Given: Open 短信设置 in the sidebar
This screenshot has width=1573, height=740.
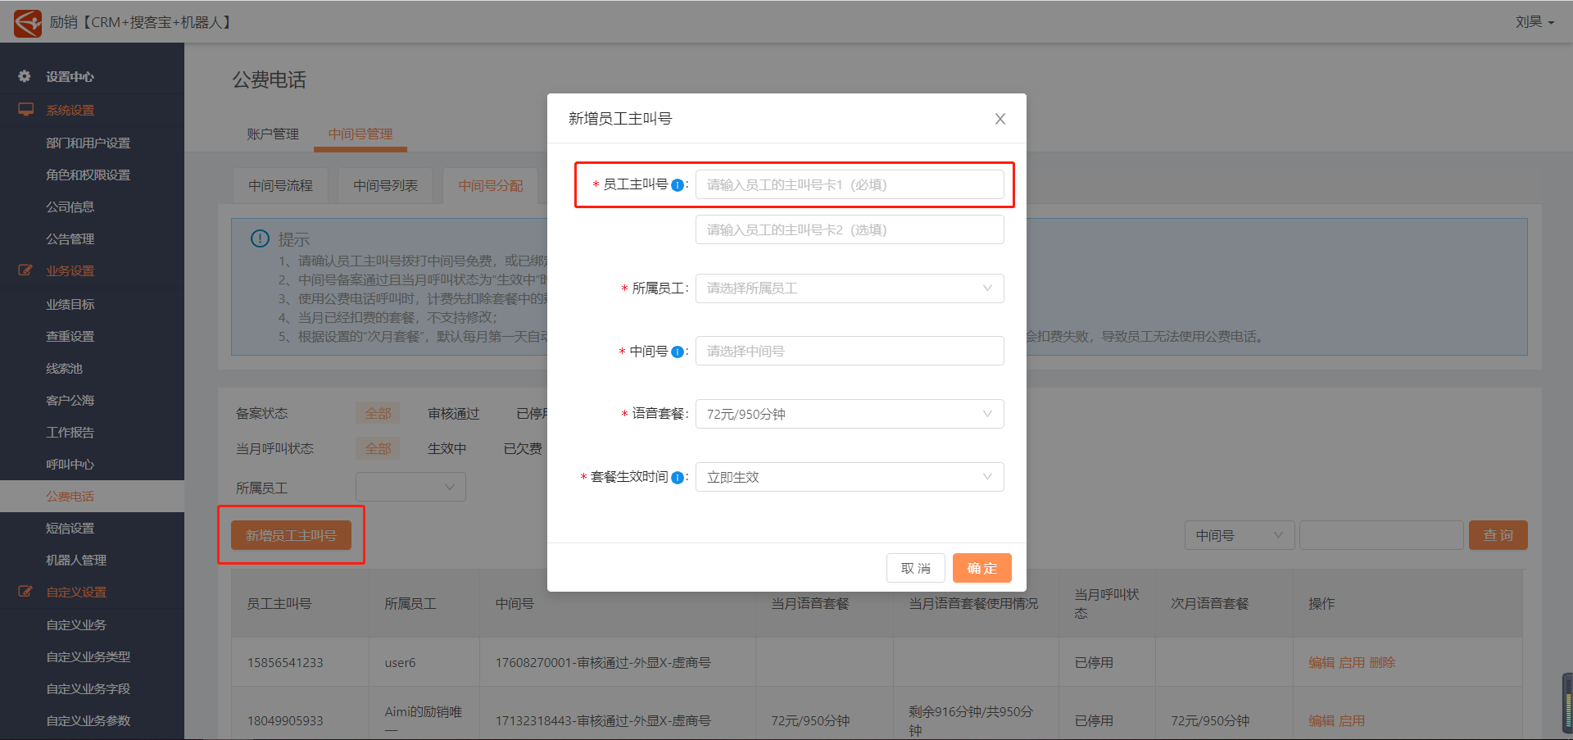Looking at the screenshot, I should 70,528.
